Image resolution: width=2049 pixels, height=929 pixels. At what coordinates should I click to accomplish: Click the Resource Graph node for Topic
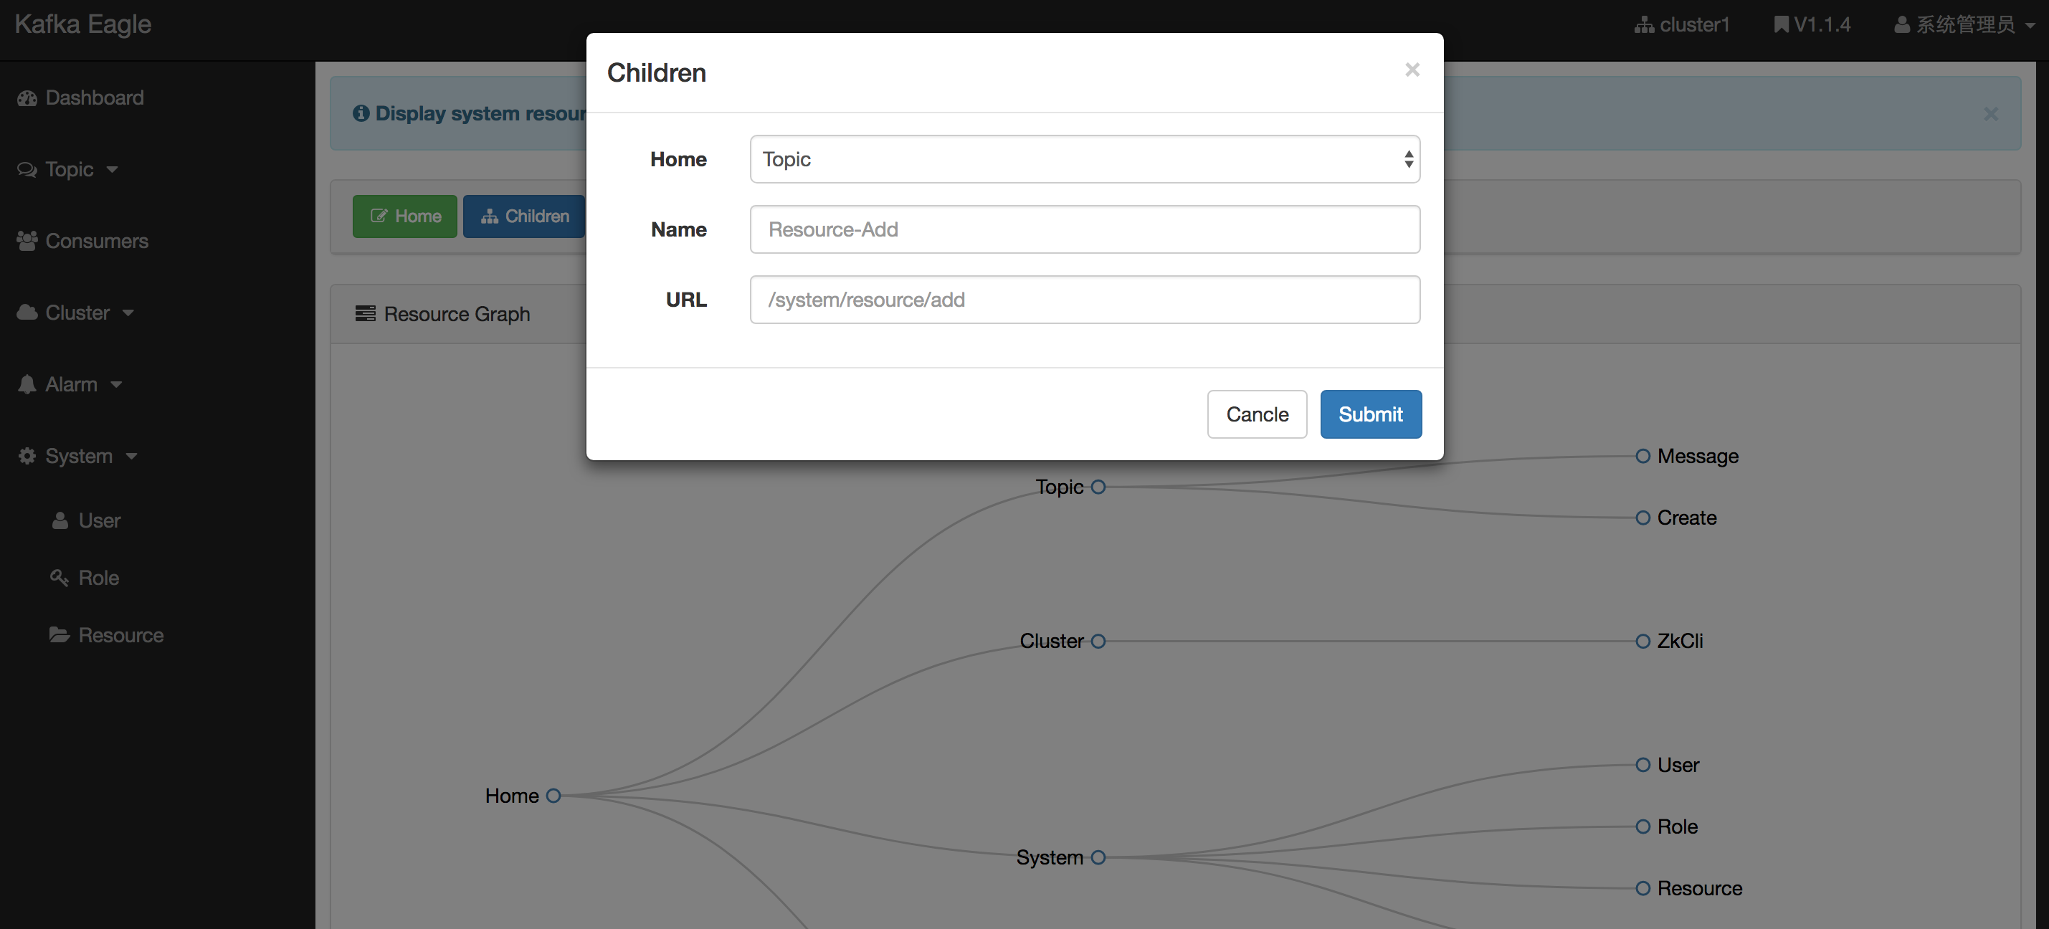[x=1098, y=486]
